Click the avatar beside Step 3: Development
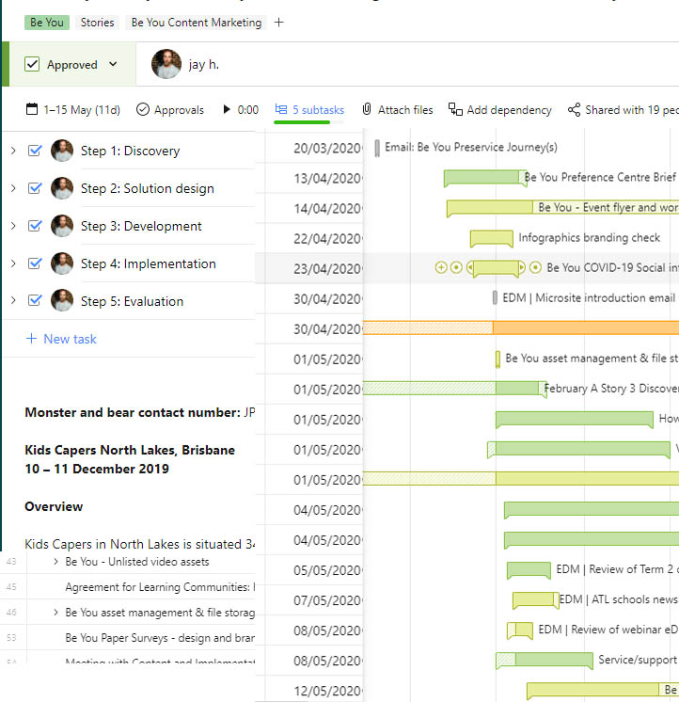679x702 pixels. (62, 226)
